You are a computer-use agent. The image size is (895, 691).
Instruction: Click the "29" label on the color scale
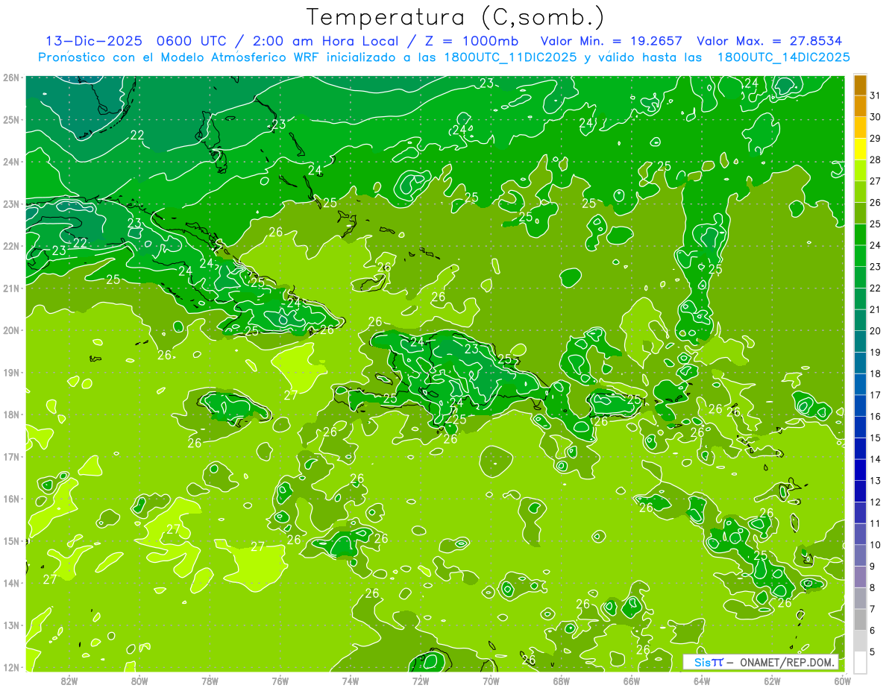pyautogui.click(x=876, y=139)
